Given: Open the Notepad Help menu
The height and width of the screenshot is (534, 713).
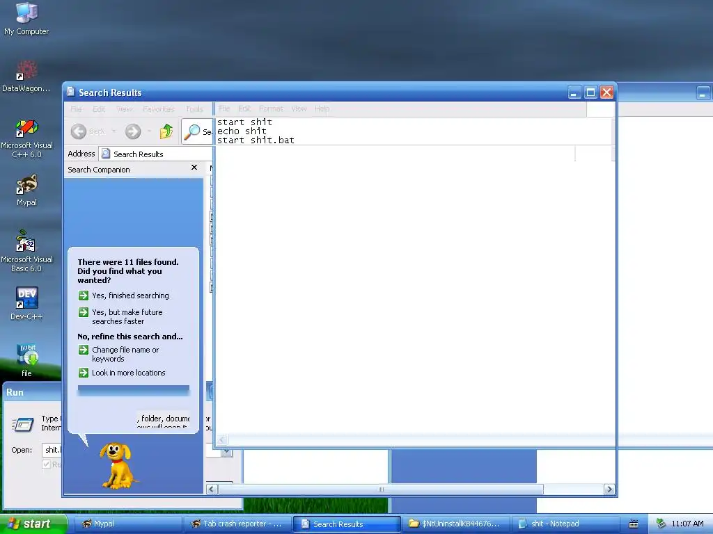Looking at the screenshot, I should [x=322, y=108].
